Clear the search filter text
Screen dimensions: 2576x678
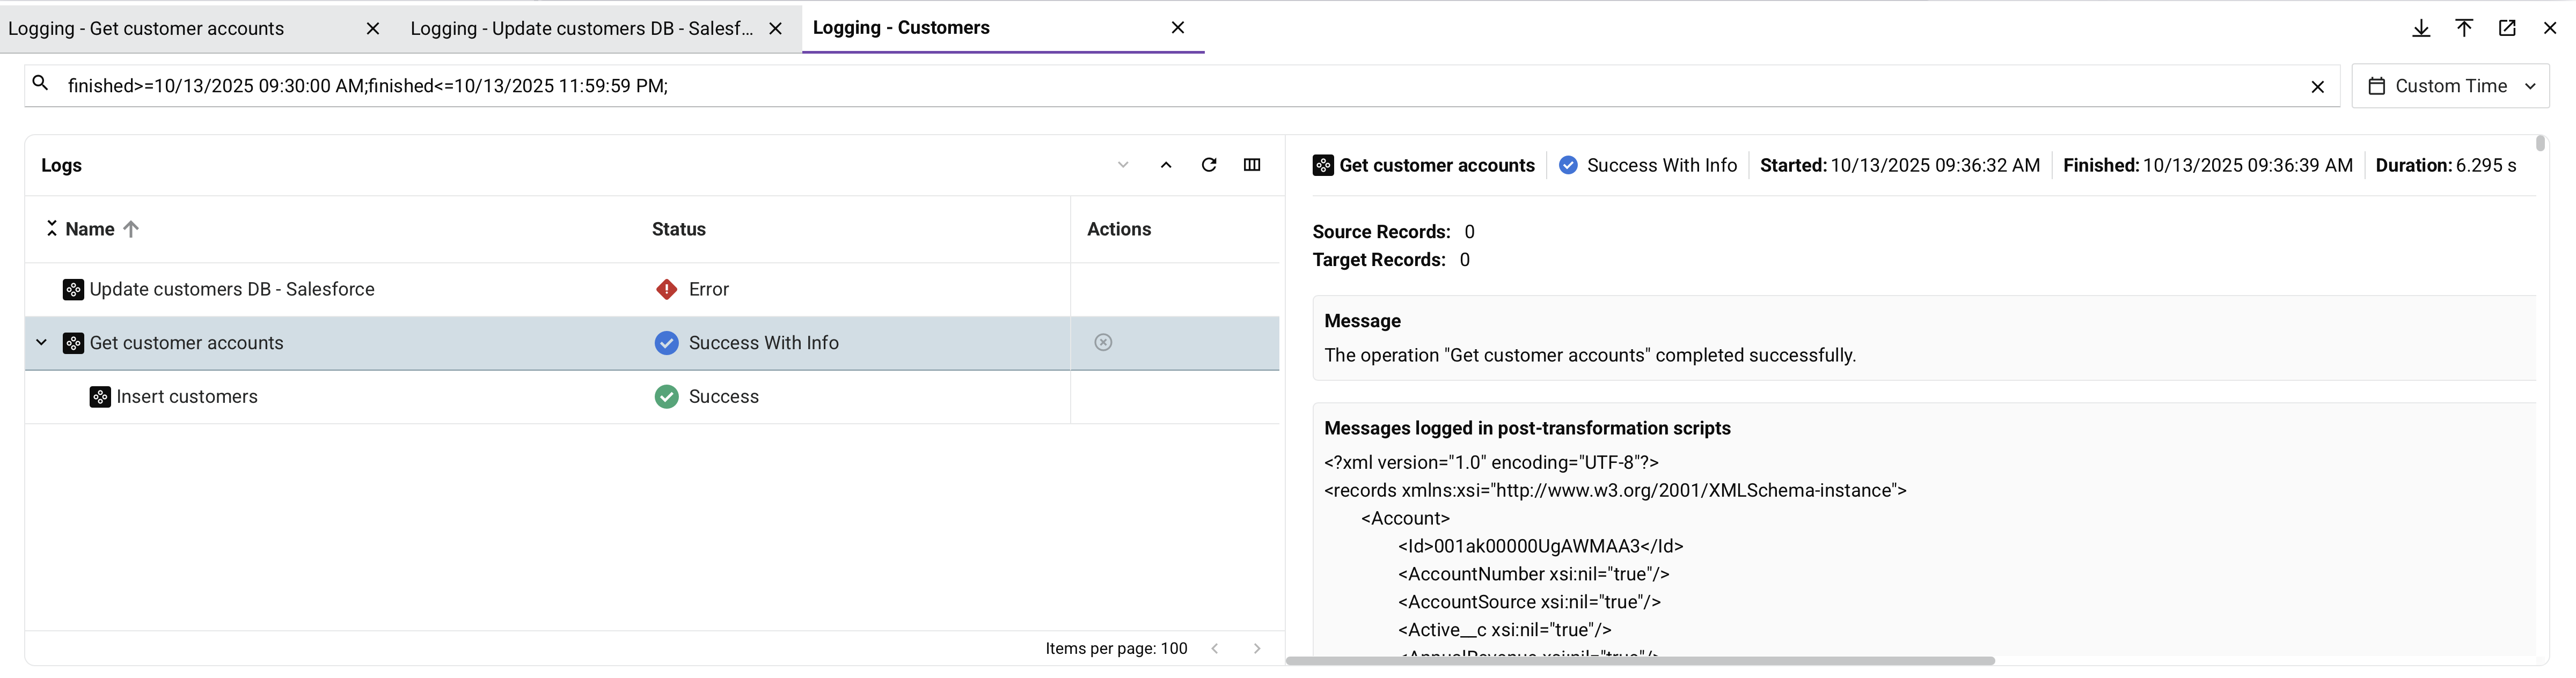(2317, 87)
